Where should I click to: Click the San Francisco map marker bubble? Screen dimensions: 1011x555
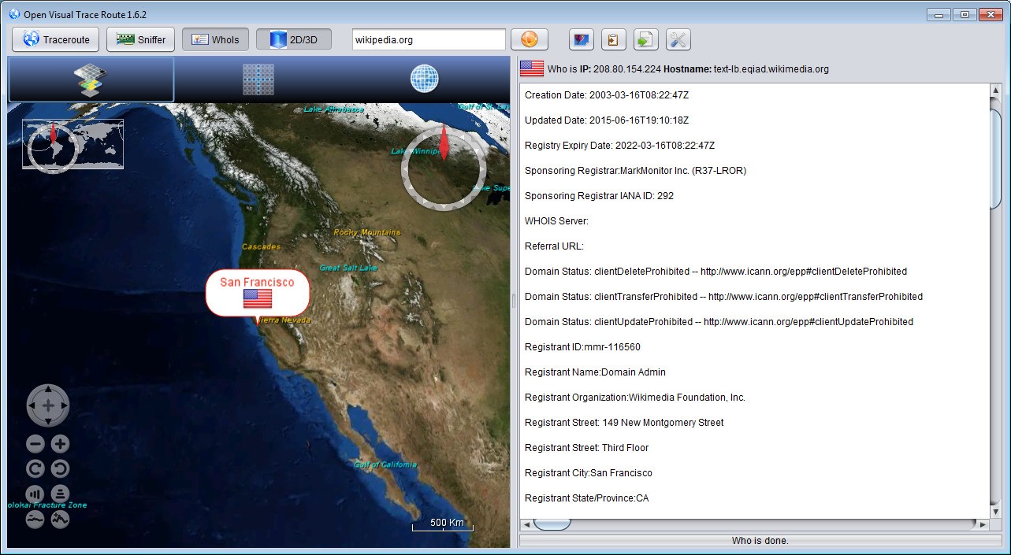click(x=258, y=292)
